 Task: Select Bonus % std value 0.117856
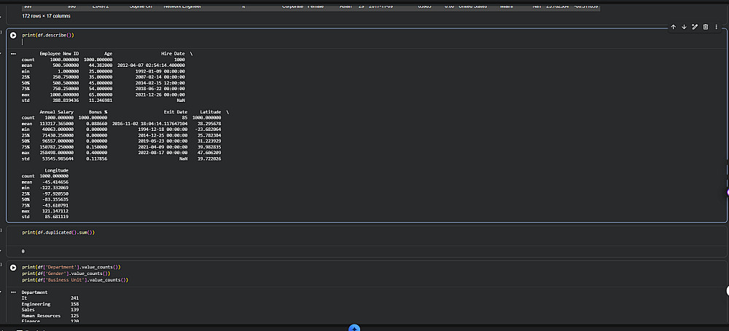click(97, 159)
